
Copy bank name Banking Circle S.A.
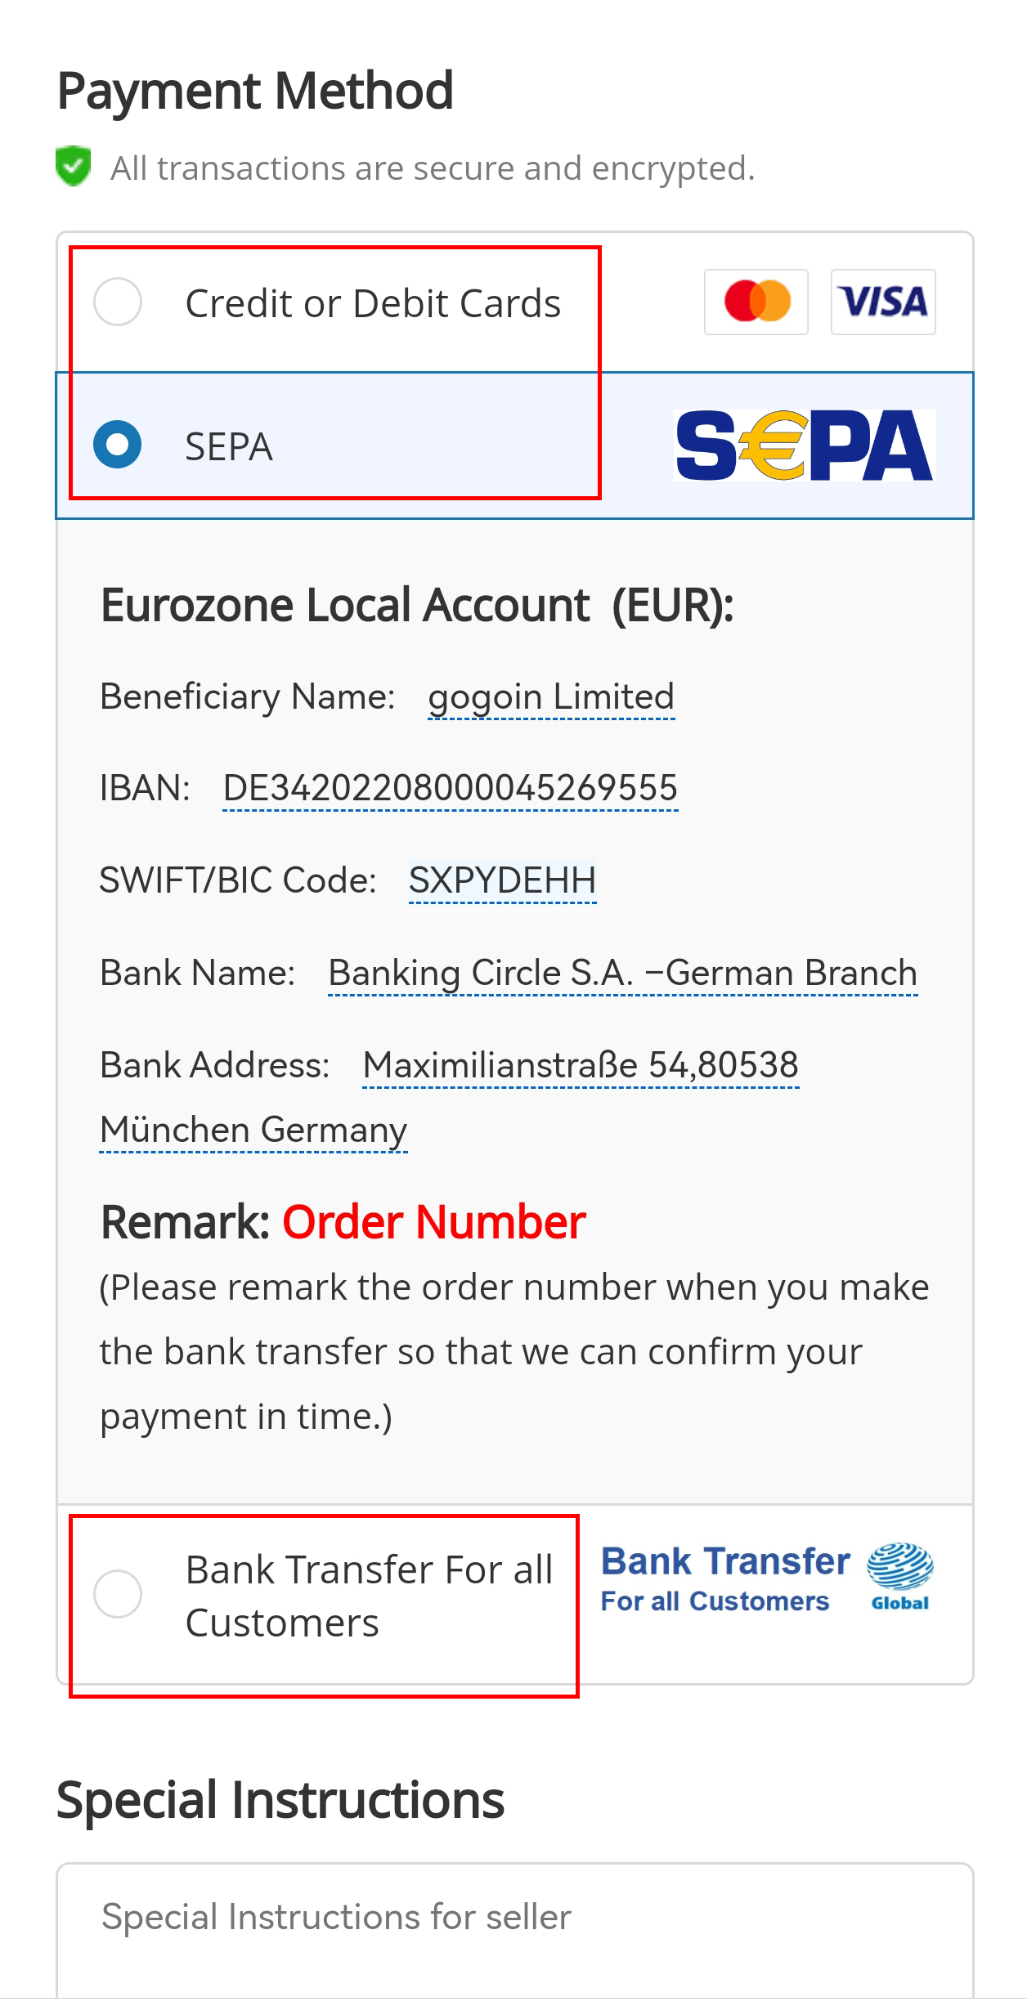622,973
